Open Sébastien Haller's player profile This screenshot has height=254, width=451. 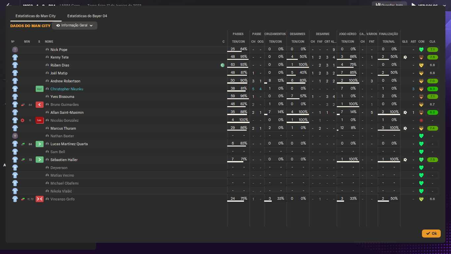coord(64,160)
